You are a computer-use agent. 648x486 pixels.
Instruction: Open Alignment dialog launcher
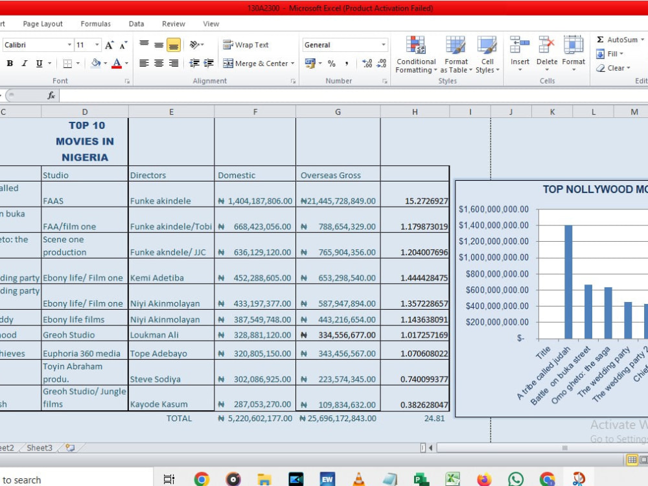[293, 82]
